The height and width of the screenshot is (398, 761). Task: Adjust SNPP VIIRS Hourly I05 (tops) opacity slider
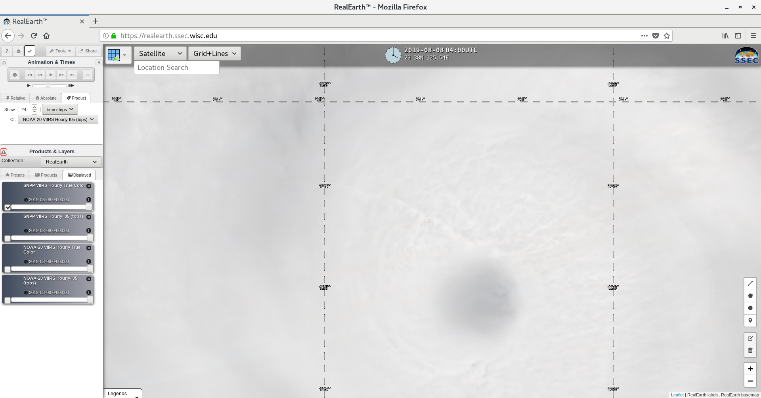click(52, 238)
